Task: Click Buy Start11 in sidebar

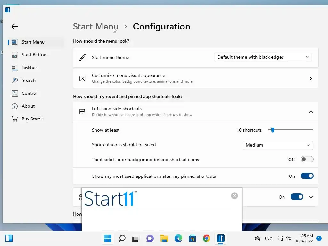Action: tap(36, 119)
